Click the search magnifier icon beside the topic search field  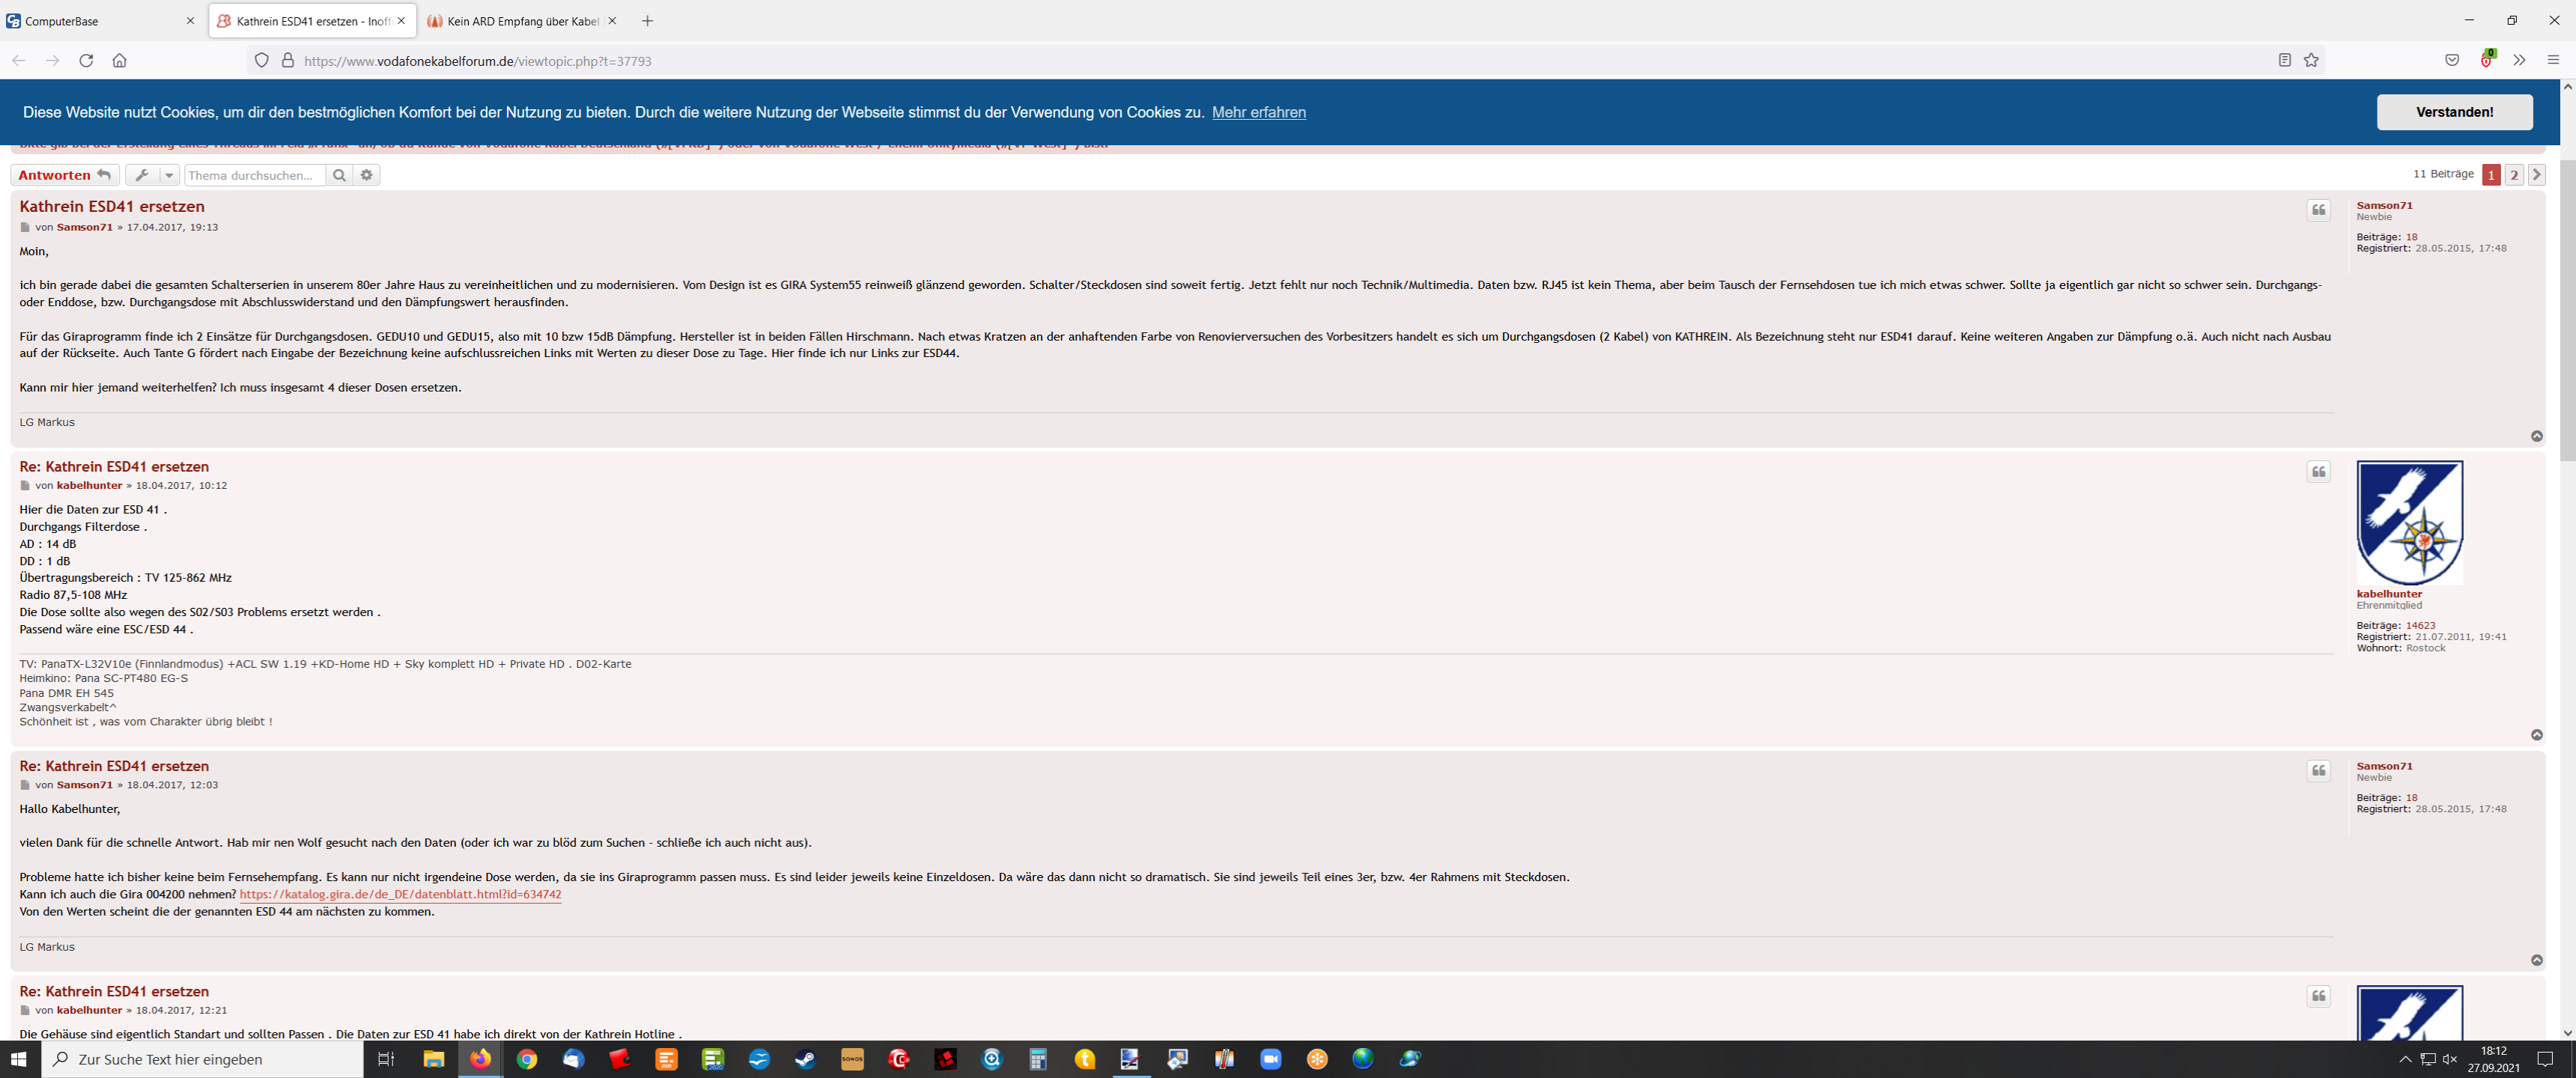(x=339, y=175)
